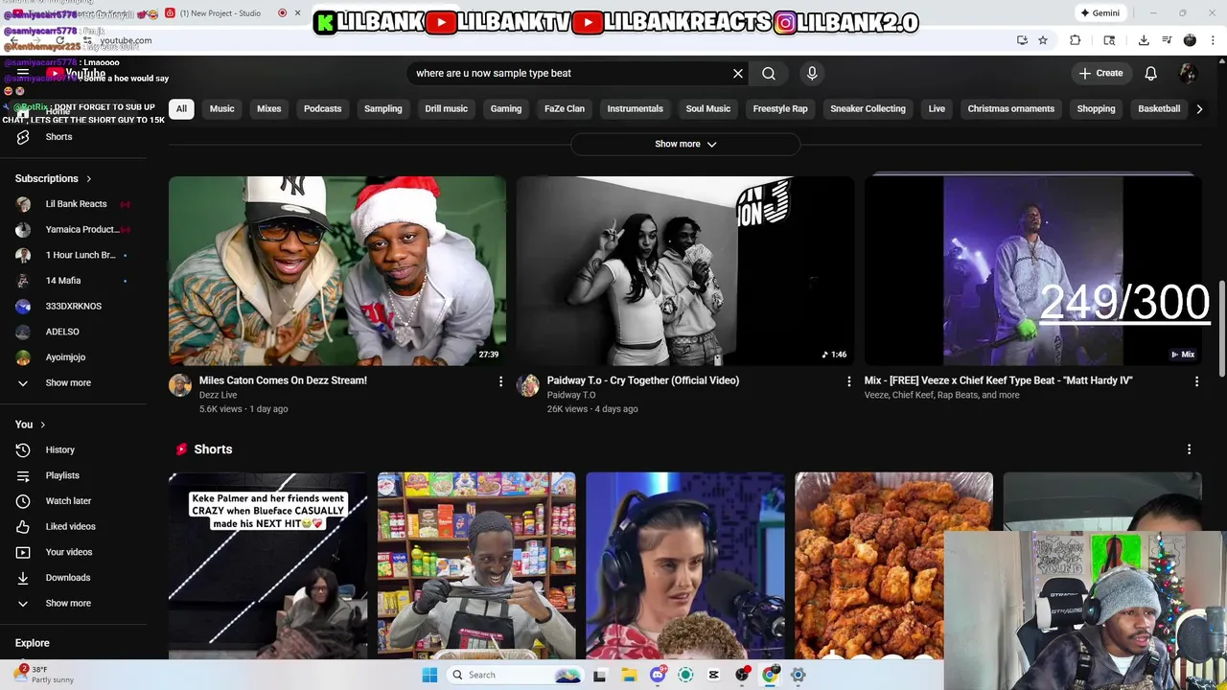Click the Windows Start button
This screenshot has height=690, width=1227.
429,675
